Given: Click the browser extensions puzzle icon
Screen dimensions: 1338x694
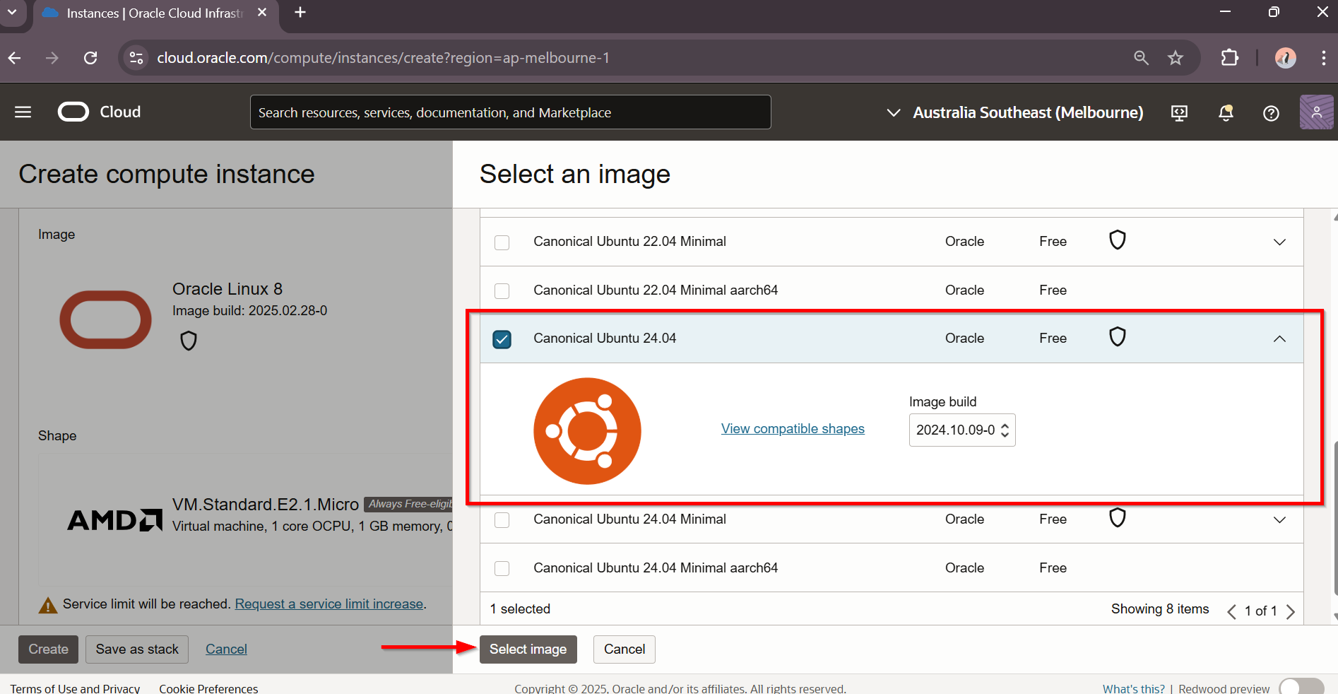Looking at the screenshot, I should [x=1230, y=58].
